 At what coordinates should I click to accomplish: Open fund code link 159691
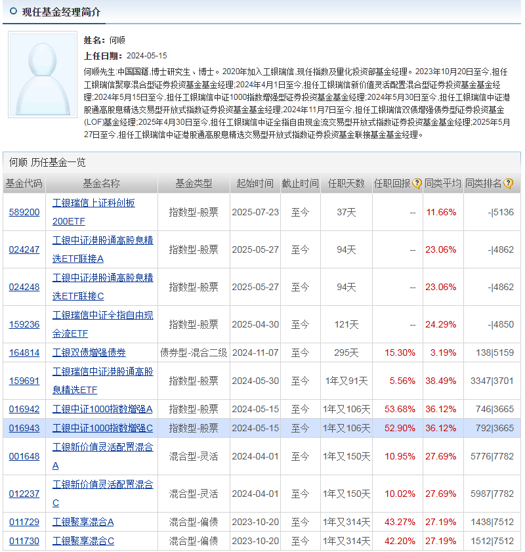point(24,381)
